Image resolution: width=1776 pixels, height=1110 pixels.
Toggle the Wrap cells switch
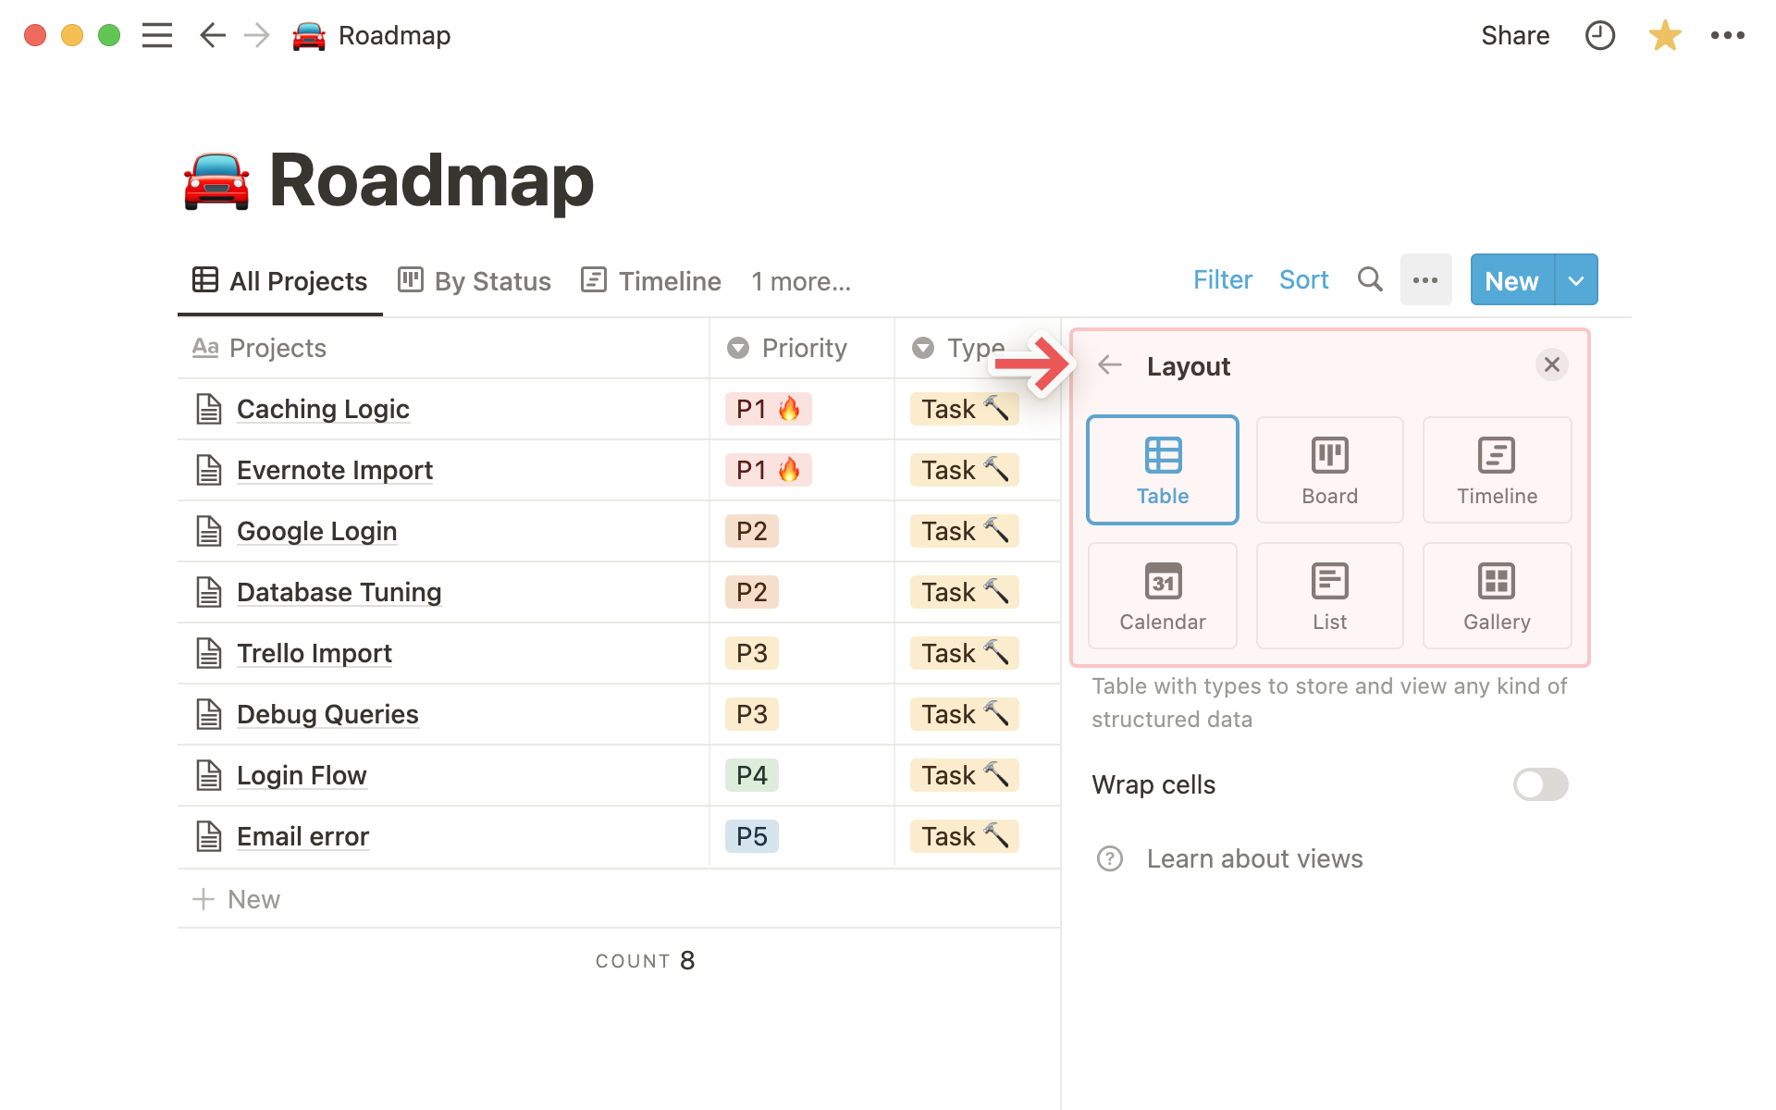point(1540,784)
